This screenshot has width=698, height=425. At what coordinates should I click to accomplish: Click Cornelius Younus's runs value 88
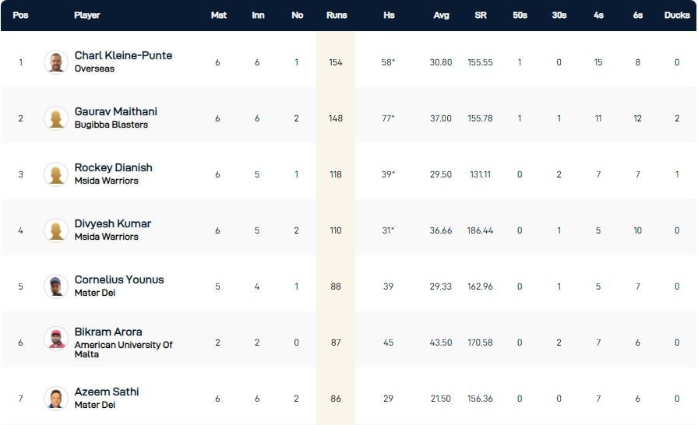(336, 286)
